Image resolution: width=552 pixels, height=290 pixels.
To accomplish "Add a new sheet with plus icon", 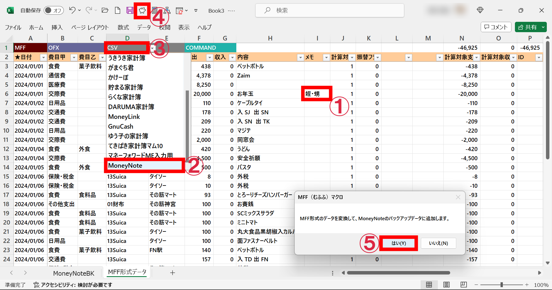I will pos(172,273).
